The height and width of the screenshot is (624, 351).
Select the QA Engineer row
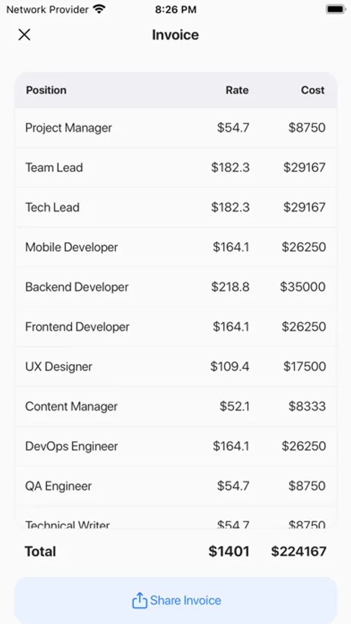pyautogui.click(x=176, y=486)
